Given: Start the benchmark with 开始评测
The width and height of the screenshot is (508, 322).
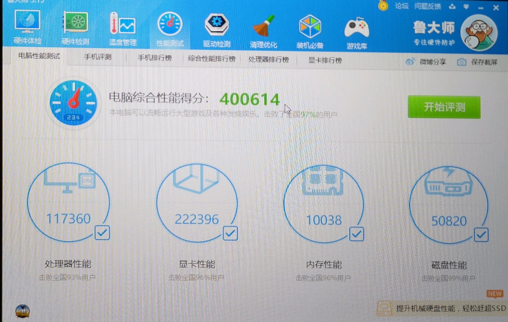Looking at the screenshot, I should (444, 107).
